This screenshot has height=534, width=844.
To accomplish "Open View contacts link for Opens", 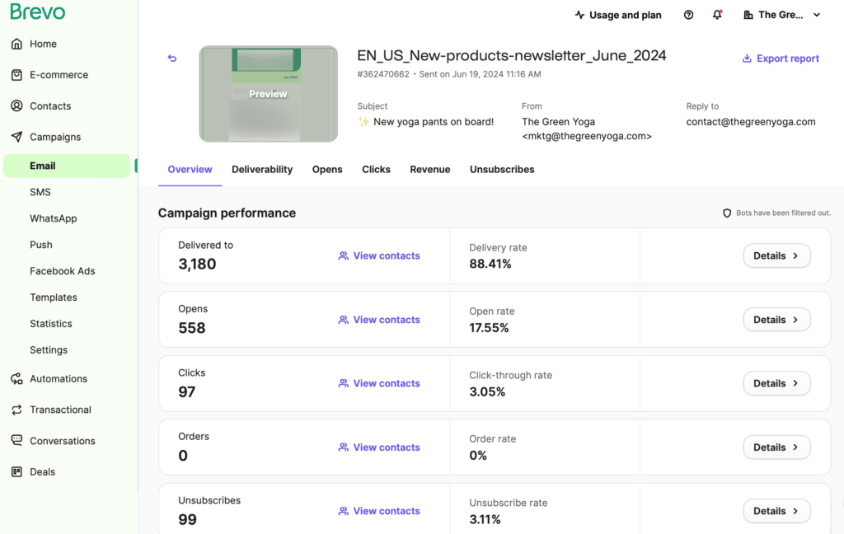I will [387, 320].
